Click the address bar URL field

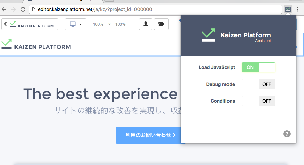(155, 9)
